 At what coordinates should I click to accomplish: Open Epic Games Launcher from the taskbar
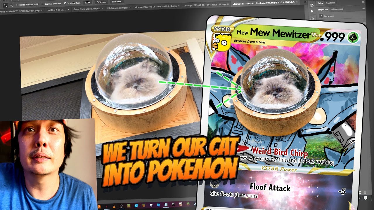pos(173,204)
